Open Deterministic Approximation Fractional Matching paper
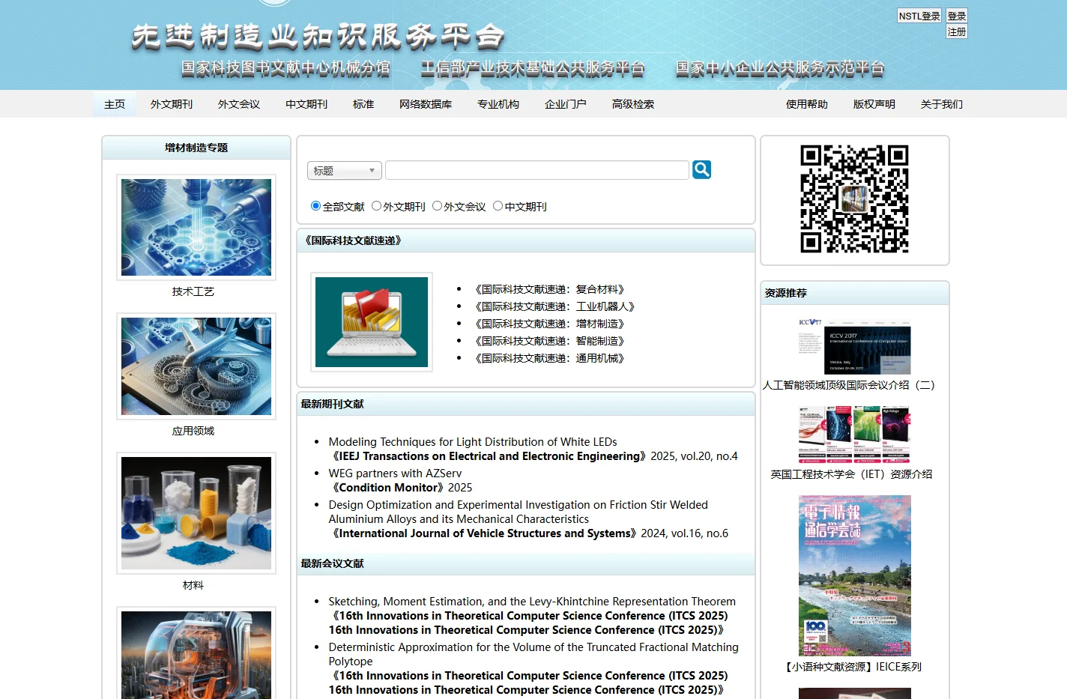The height and width of the screenshot is (699, 1067). point(533,654)
